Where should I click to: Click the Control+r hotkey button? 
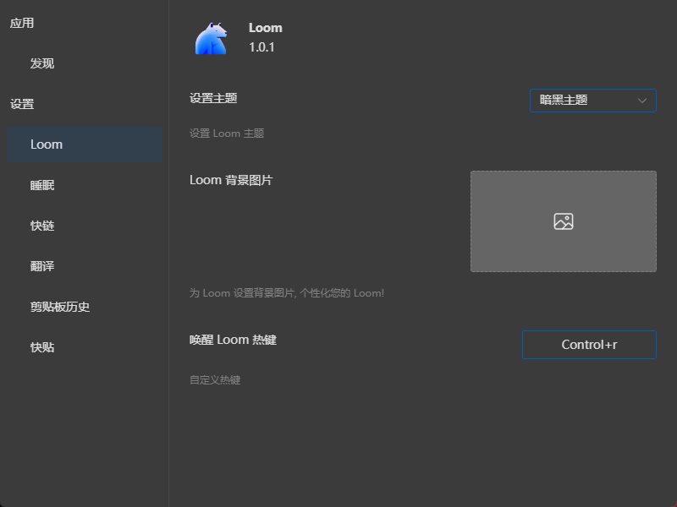(589, 344)
